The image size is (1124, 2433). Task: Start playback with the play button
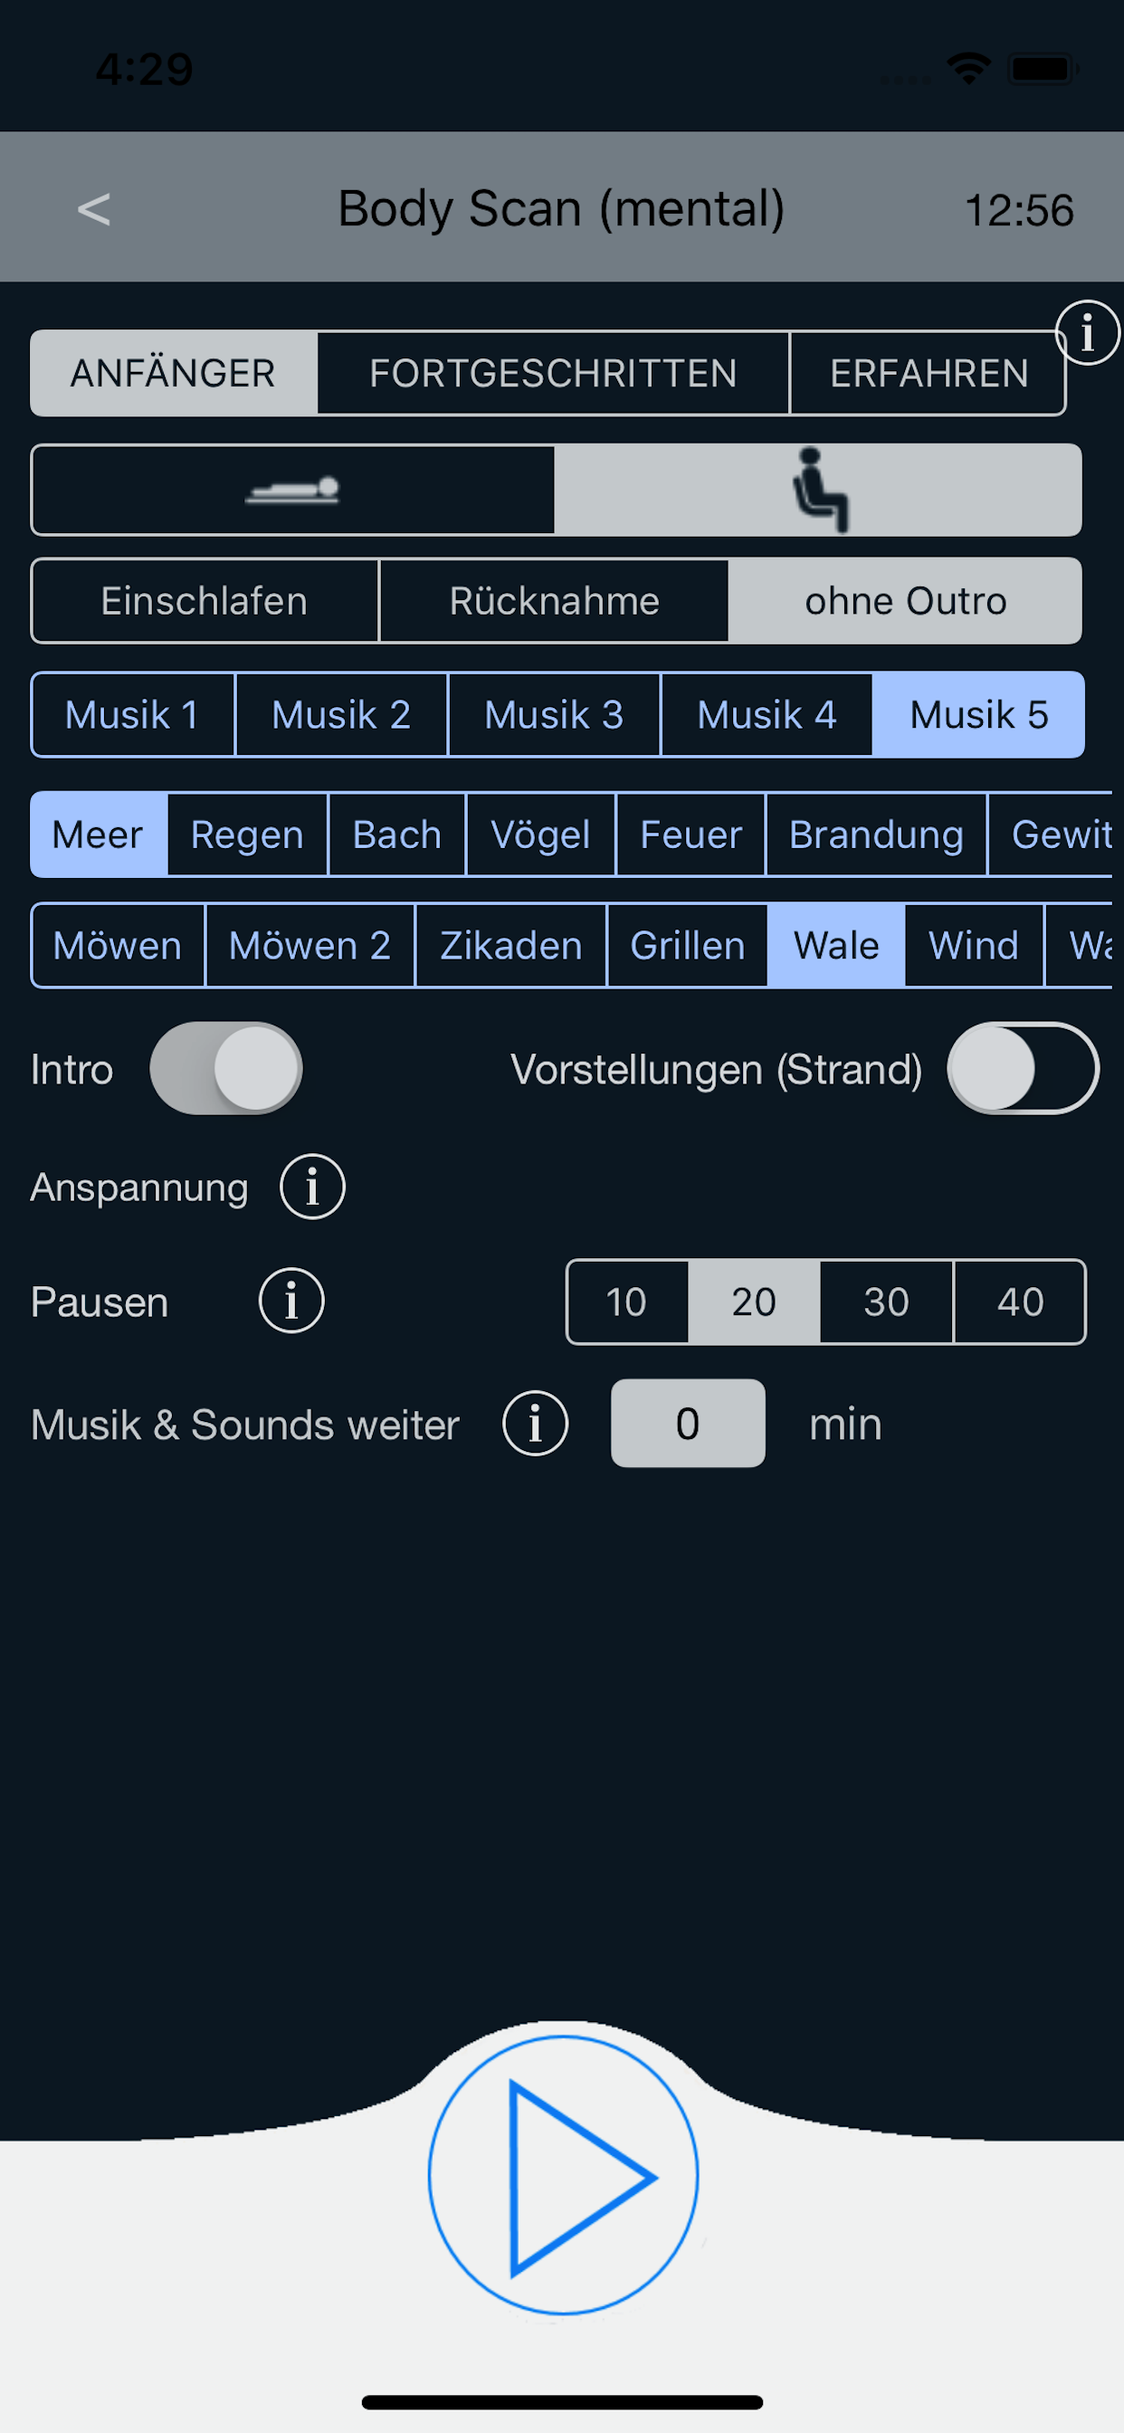(563, 2175)
